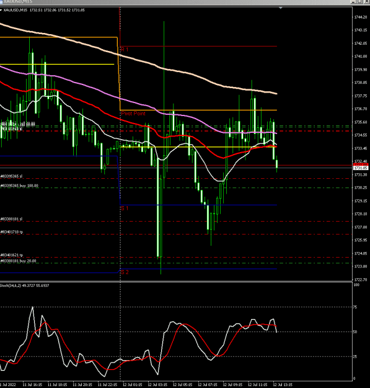Viewport: 370px width, 388px height.
Task: Select the #83401621 tp take profit label
Action: pos(12,255)
